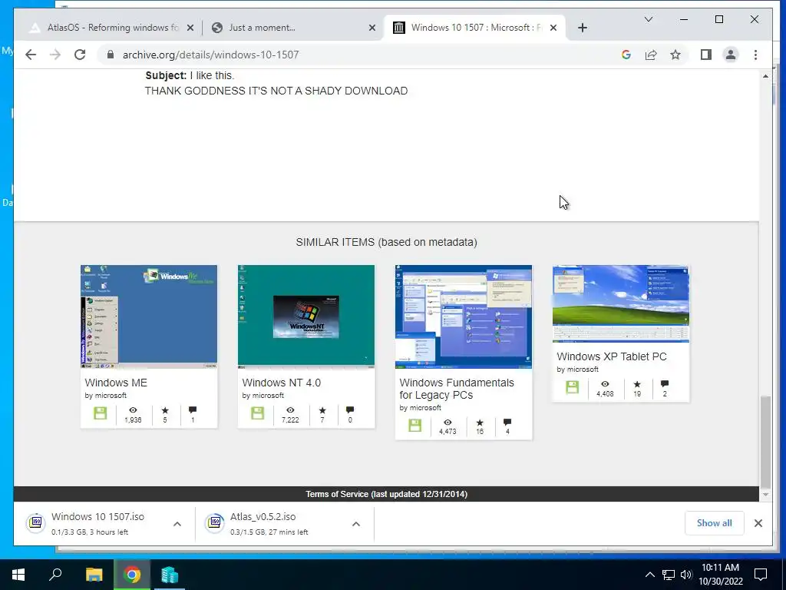Show hidden system tray icons
Viewport: 786px width, 590px height.
[x=649, y=575]
